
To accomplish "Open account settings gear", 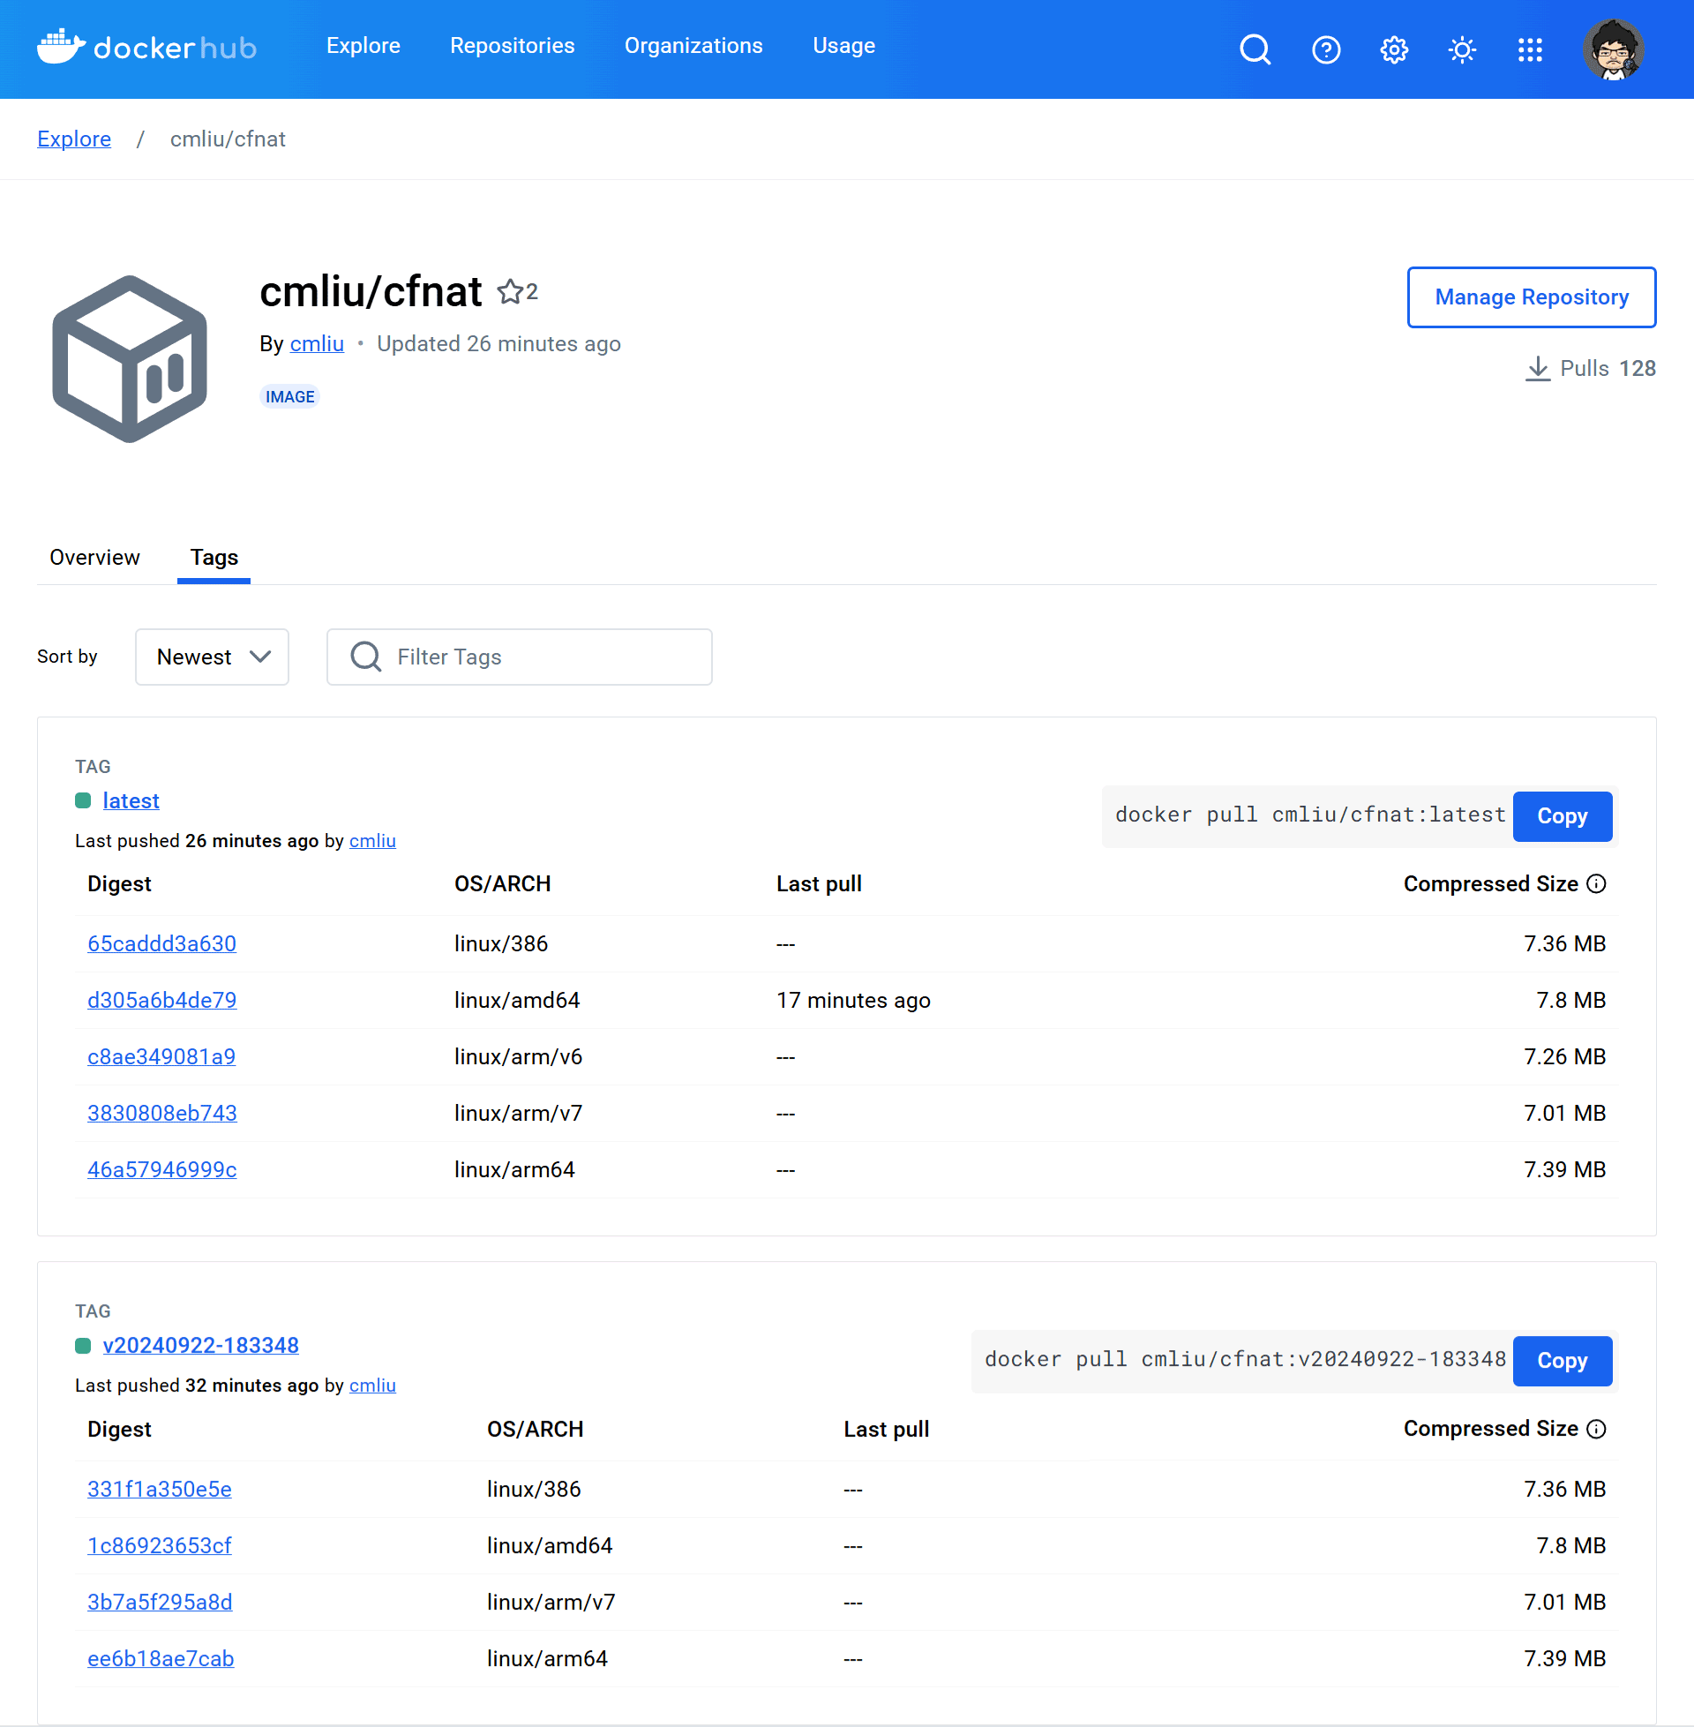I will point(1393,49).
